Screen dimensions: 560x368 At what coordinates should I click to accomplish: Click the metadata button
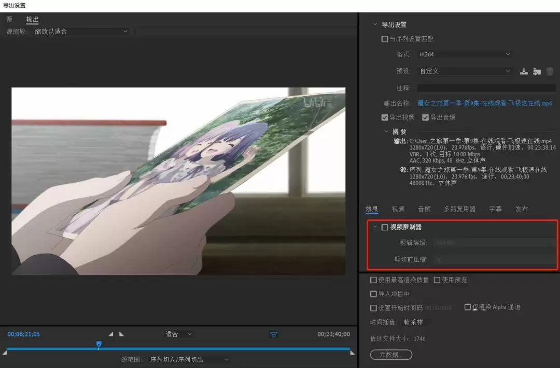click(x=391, y=355)
